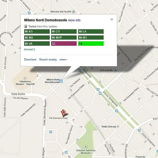158x158 pixels.
Task: Click the red marker A pin
Action: 63,113
